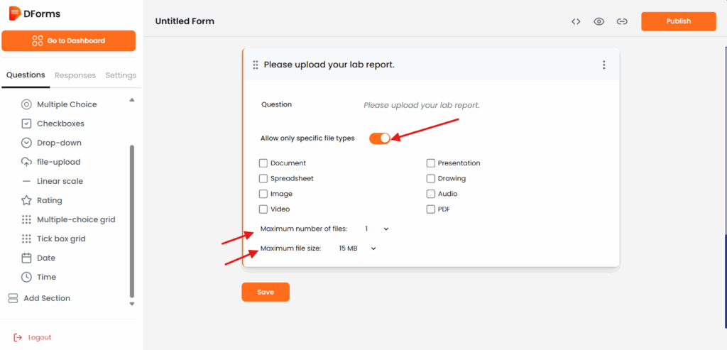Click the embed code icon in header
Viewport: 727px width, 350px height.
(x=576, y=21)
